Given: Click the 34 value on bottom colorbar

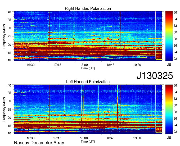Looking at the screenshot, I should (175, 92).
